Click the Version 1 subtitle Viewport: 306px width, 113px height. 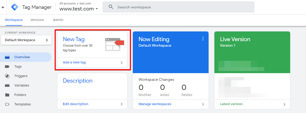tap(228, 46)
